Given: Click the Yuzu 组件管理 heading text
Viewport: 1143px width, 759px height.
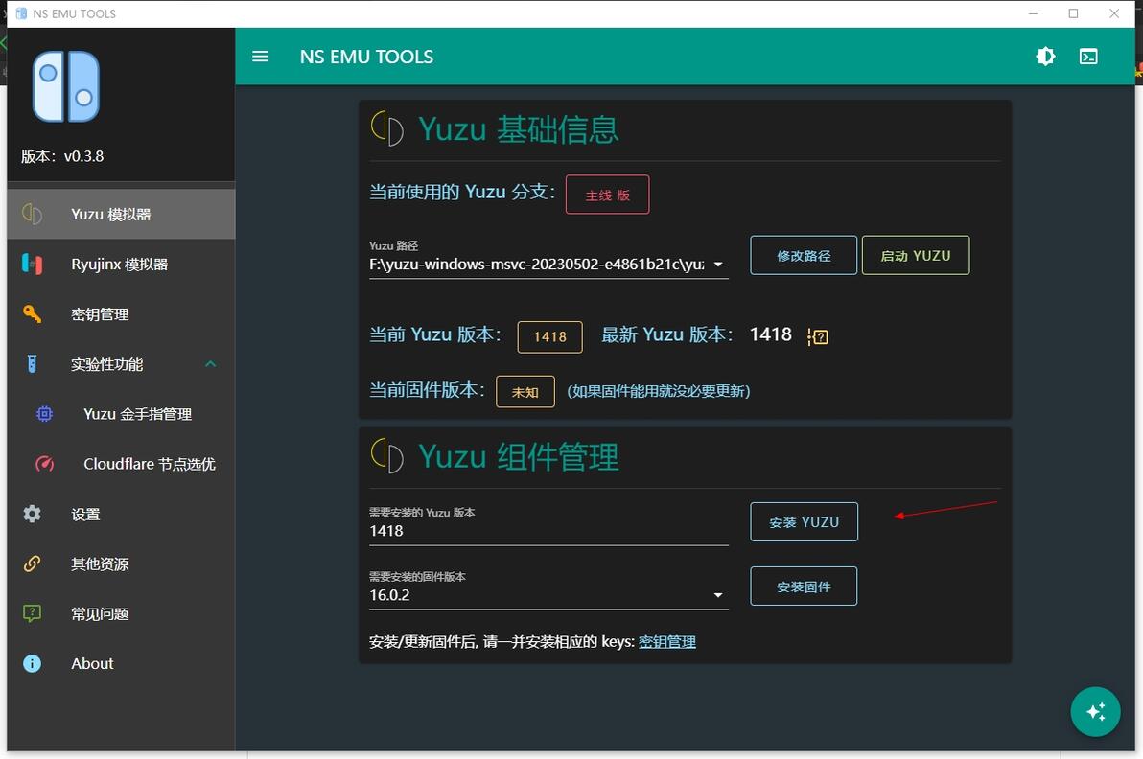Looking at the screenshot, I should pos(519,457).
